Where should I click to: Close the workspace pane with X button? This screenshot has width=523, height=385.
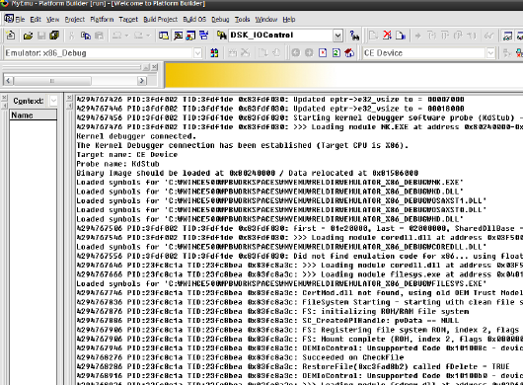click(154, 67)
